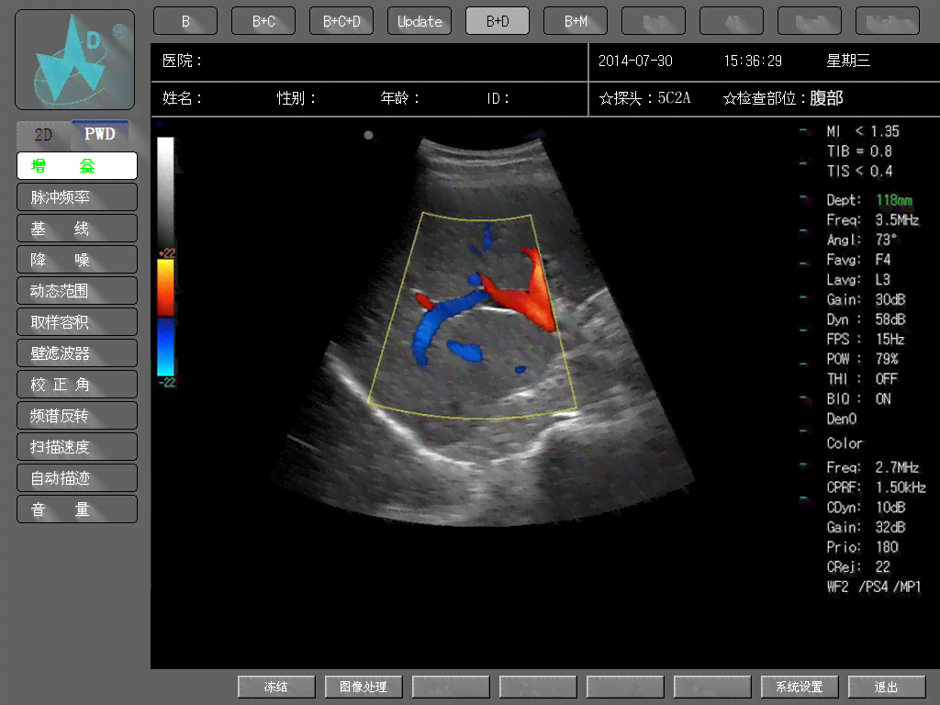Screen dimensions: 940x705
Task: Click the grayscale brightness bar
Action: (165, 191)
